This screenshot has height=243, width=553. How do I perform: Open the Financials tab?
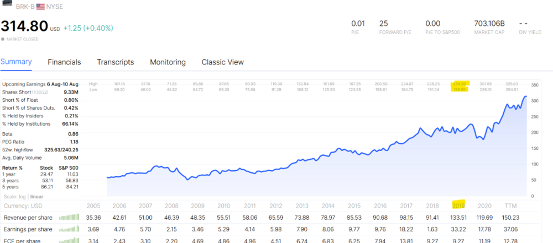[x=64, y=62]
